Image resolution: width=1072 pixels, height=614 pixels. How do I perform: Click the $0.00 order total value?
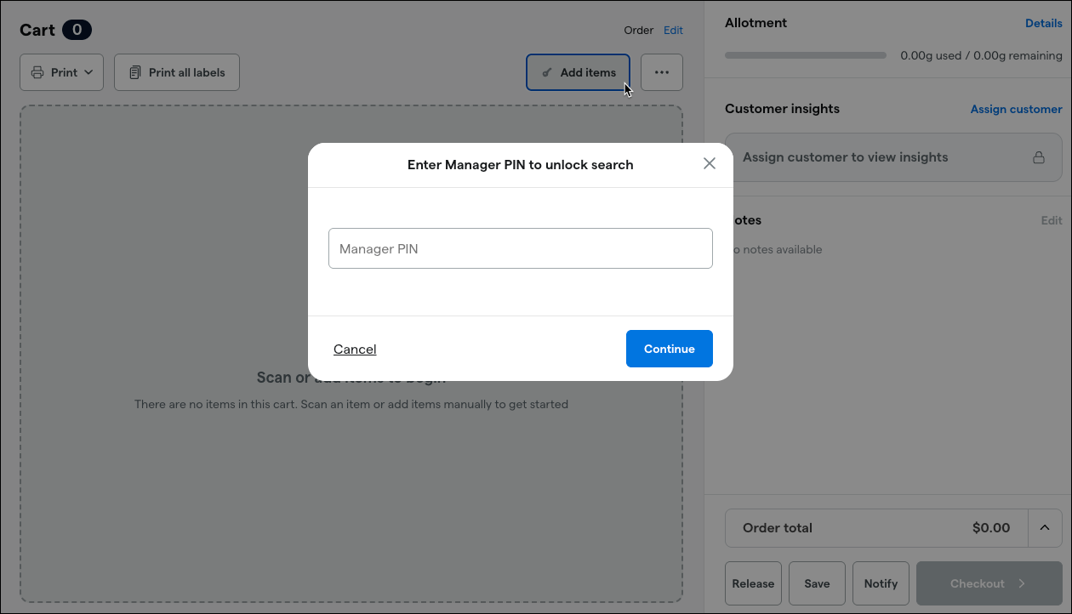point(991,528)
